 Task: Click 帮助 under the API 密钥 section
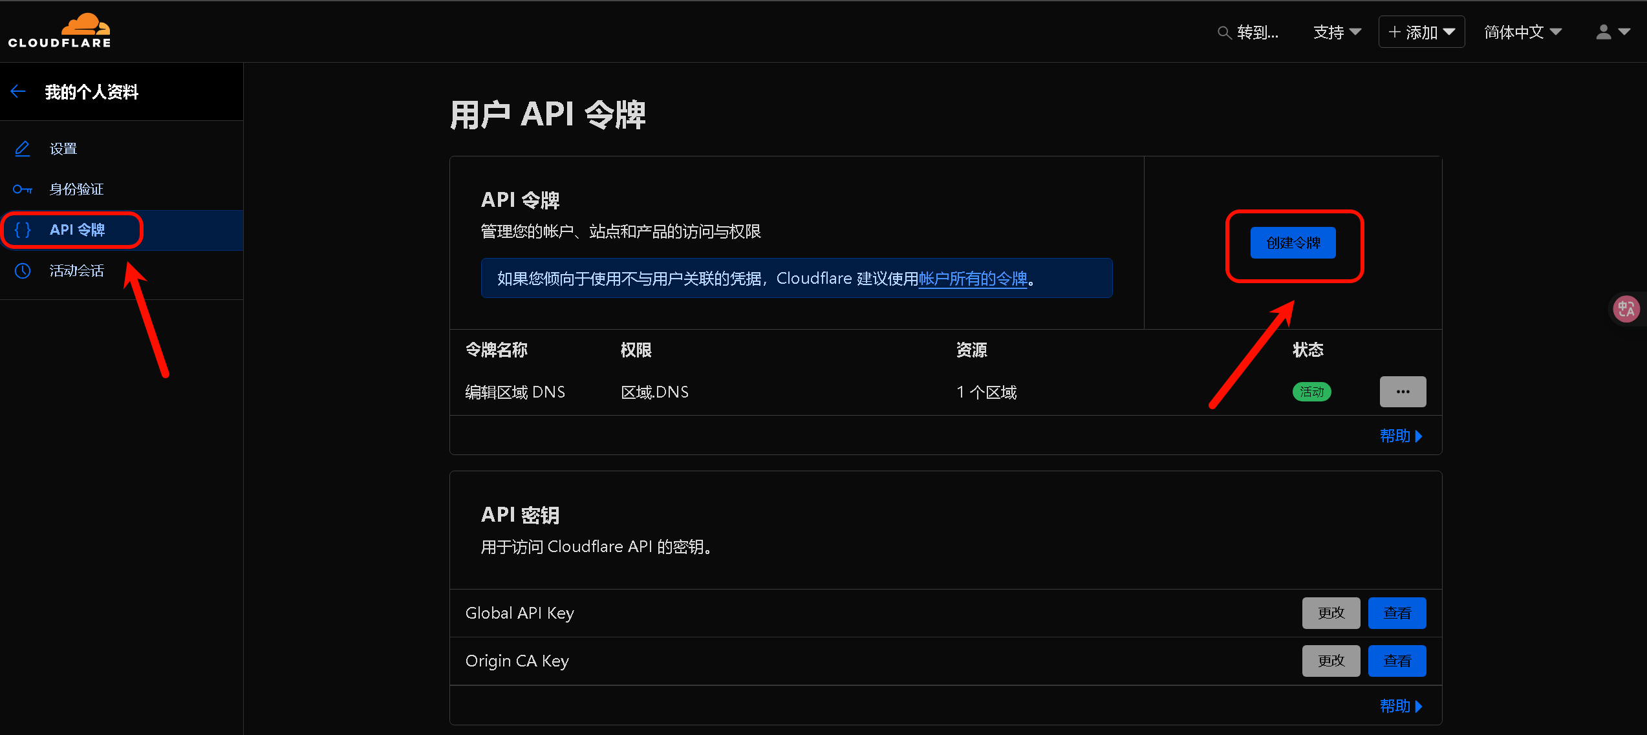pyautogui.click(x=1401, y=706)
